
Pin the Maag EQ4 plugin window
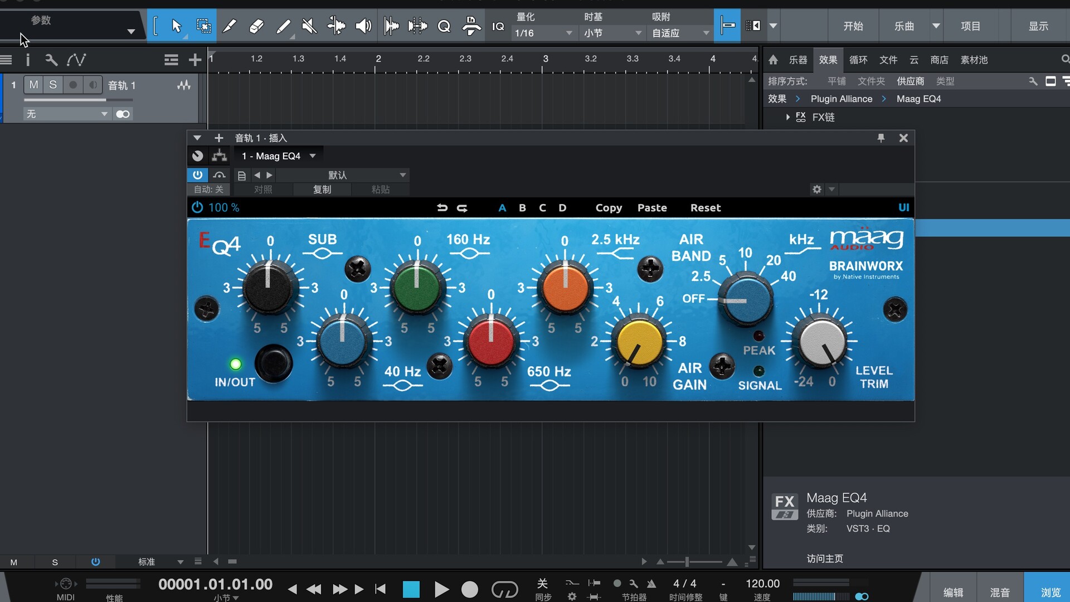(881, 138)
